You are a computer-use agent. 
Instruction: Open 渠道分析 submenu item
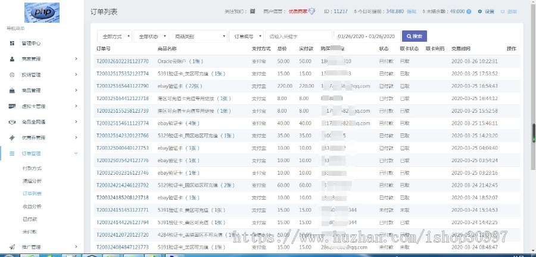[32, 181]
